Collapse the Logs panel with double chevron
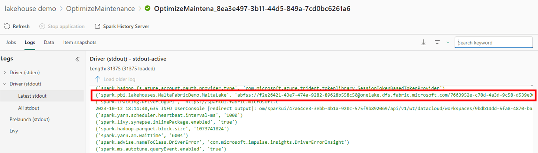This screenshot has width=538, height=153. point(77,59)
